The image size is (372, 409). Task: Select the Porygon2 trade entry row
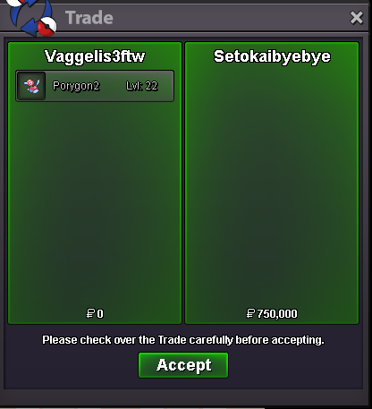click(95, 86)
